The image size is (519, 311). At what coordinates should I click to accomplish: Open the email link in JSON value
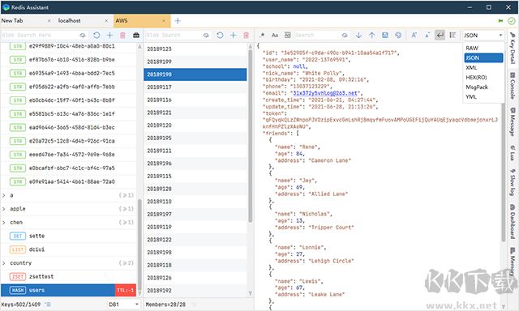pos(324,93)
